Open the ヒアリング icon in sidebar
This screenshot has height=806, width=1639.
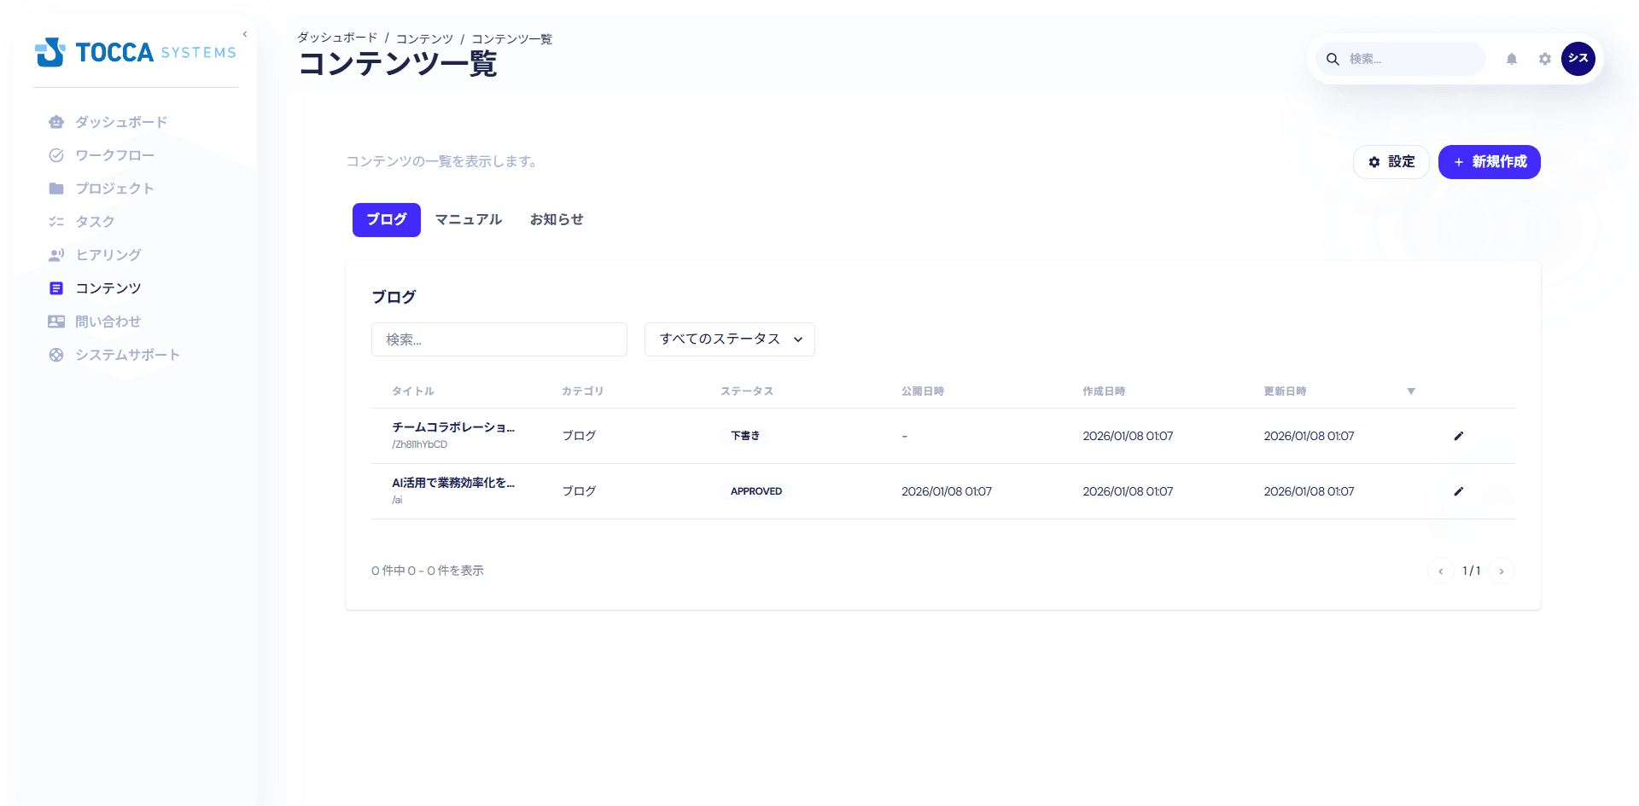[55, 254]
